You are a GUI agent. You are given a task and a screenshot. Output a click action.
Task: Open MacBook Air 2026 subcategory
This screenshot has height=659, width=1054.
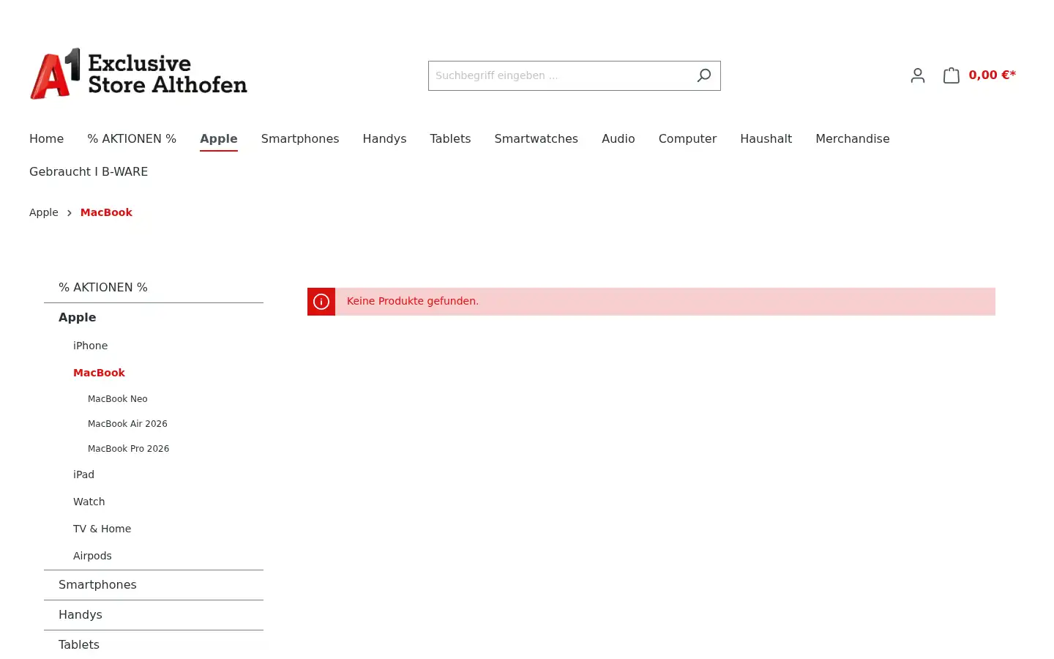click(x=127, y=424)
